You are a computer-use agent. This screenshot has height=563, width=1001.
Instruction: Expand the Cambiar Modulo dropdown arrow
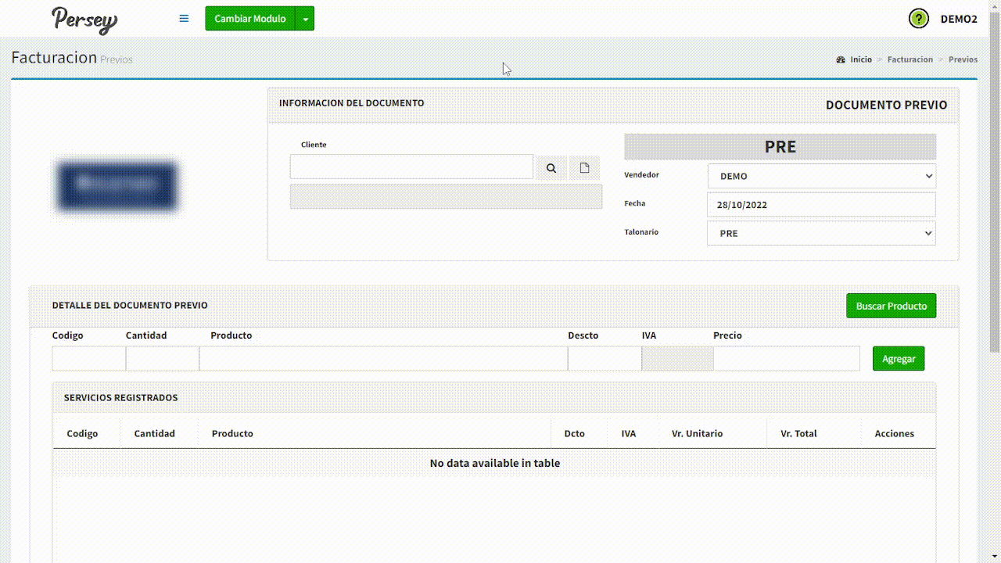pos(305,19)
